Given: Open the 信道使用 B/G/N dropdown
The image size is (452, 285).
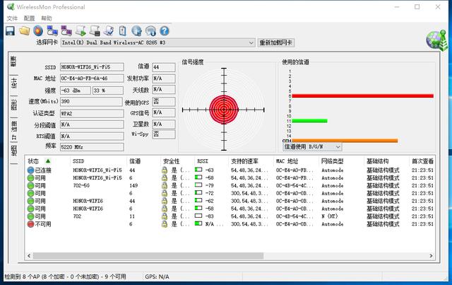Looking at the screenshot, I should tap(338, 147).
